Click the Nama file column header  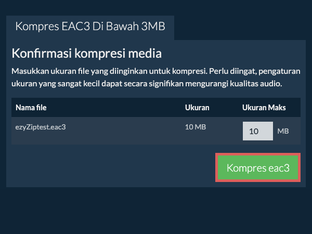[x=32, y=108]
